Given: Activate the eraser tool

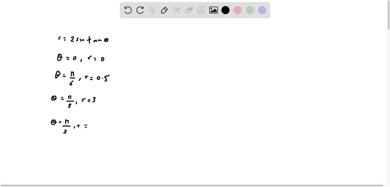Looking at the screenshot, I should [x=189, y=10].
